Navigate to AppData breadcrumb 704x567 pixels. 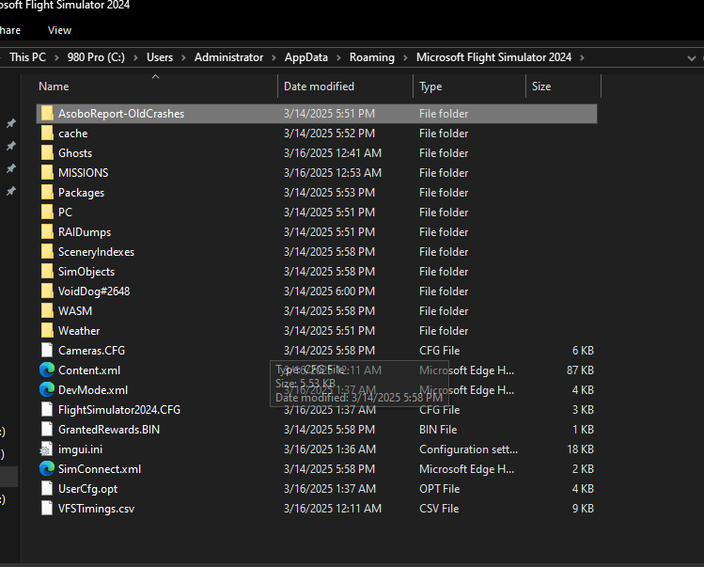306,57
